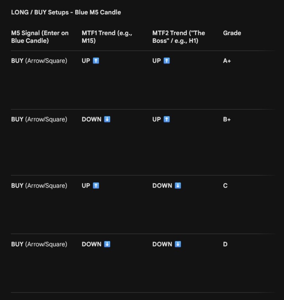Click the LONG / BUY Setups title
This screenshot has width=284, height=300.
click(66, 12)
